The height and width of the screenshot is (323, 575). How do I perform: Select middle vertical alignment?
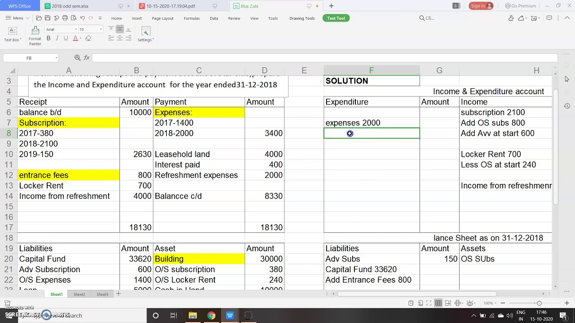[119, 29]
